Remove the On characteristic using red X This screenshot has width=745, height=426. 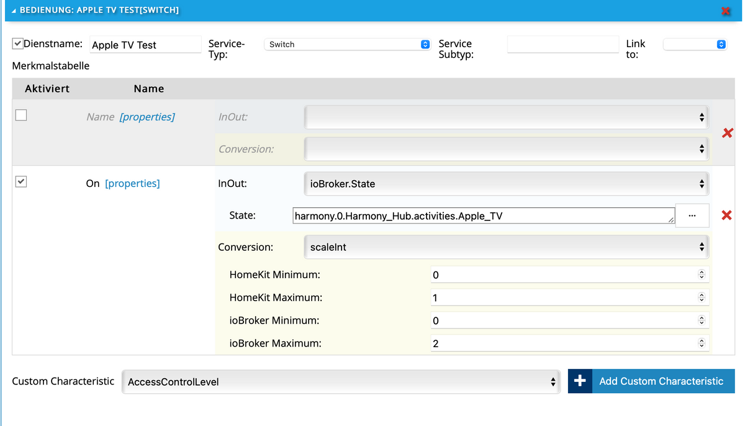726,215
